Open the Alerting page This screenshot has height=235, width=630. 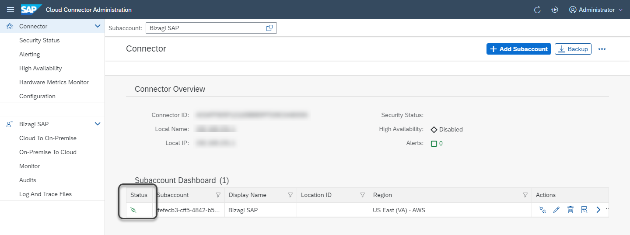coord(29,54)
